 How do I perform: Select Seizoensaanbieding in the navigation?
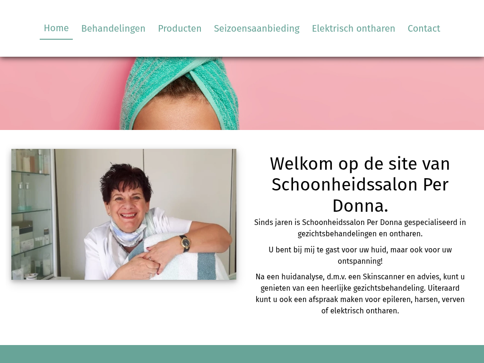point(257,28)
